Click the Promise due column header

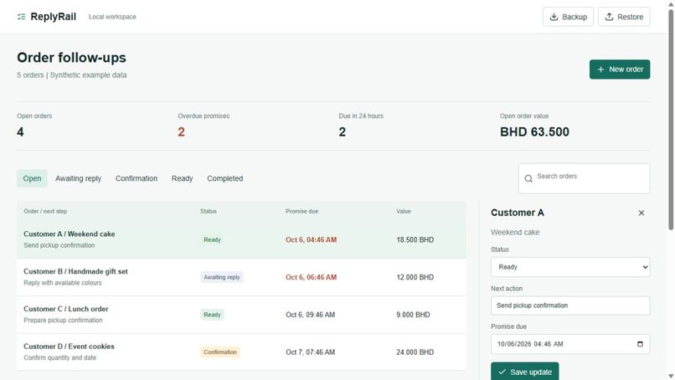301,211
